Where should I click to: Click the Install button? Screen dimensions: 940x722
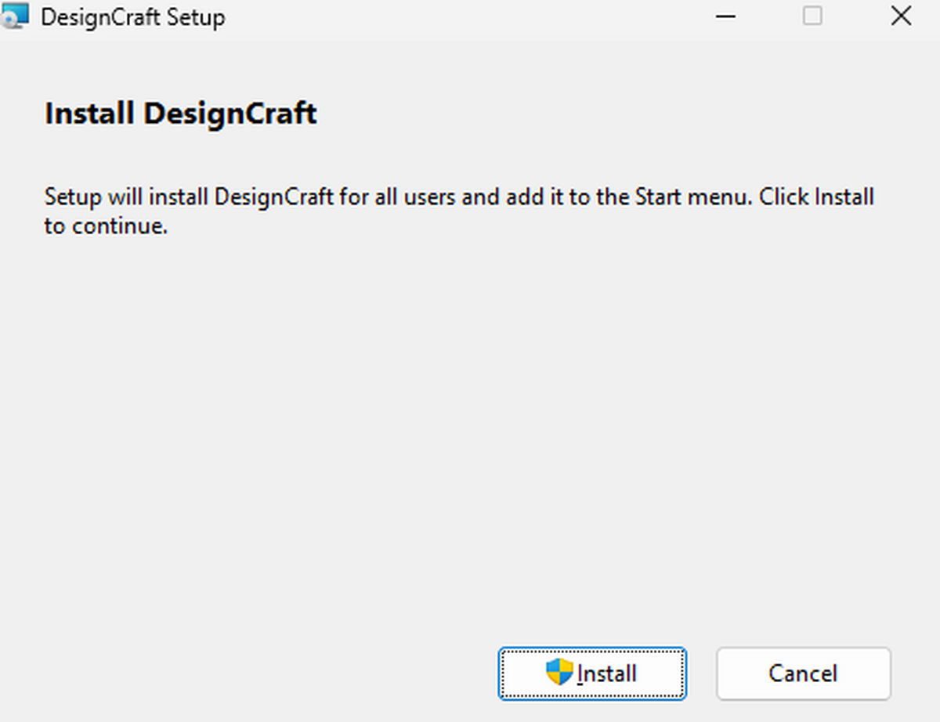592,673
